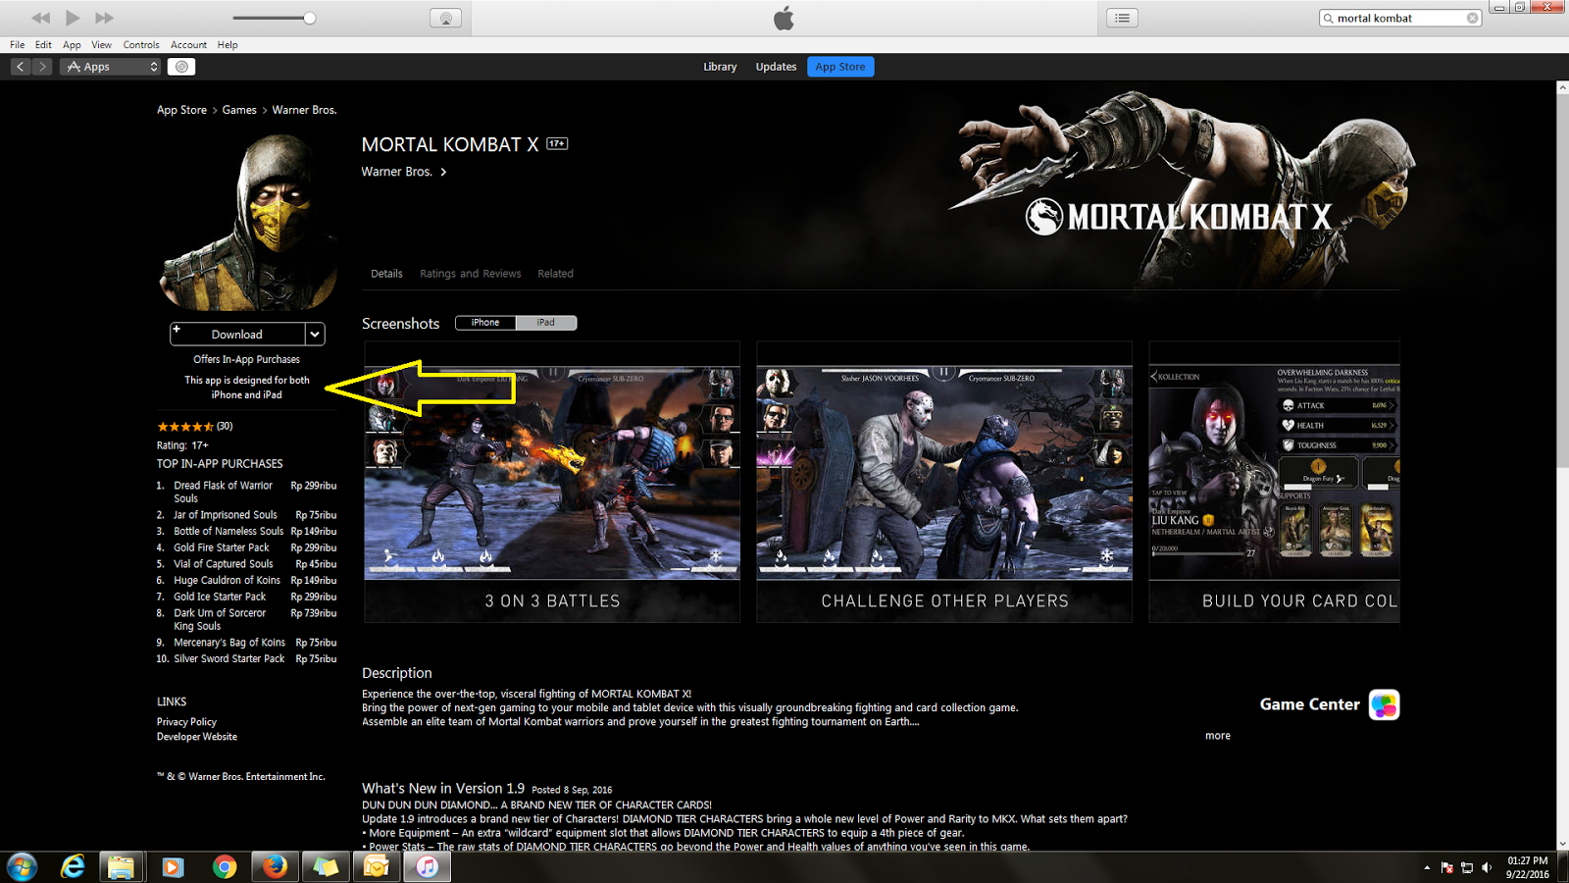Click Dread Flask of Warrior Souls purchase
This screenshot has height=883, width=1569.
[x=246, y=492]
